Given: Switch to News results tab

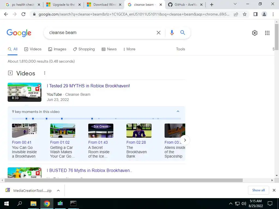Looking at the screenshot, I should click(x=109, y=49).
